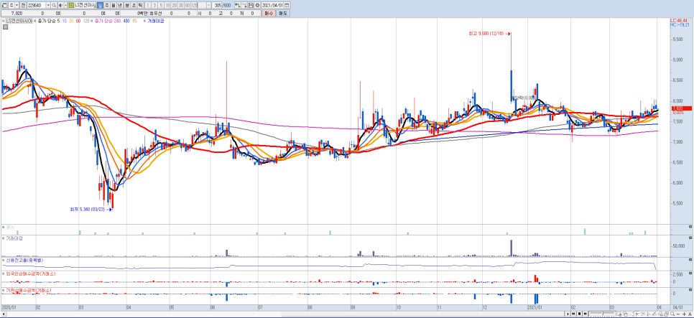Click the 종가 단순 5 moving average legend

tap(49, 21)
